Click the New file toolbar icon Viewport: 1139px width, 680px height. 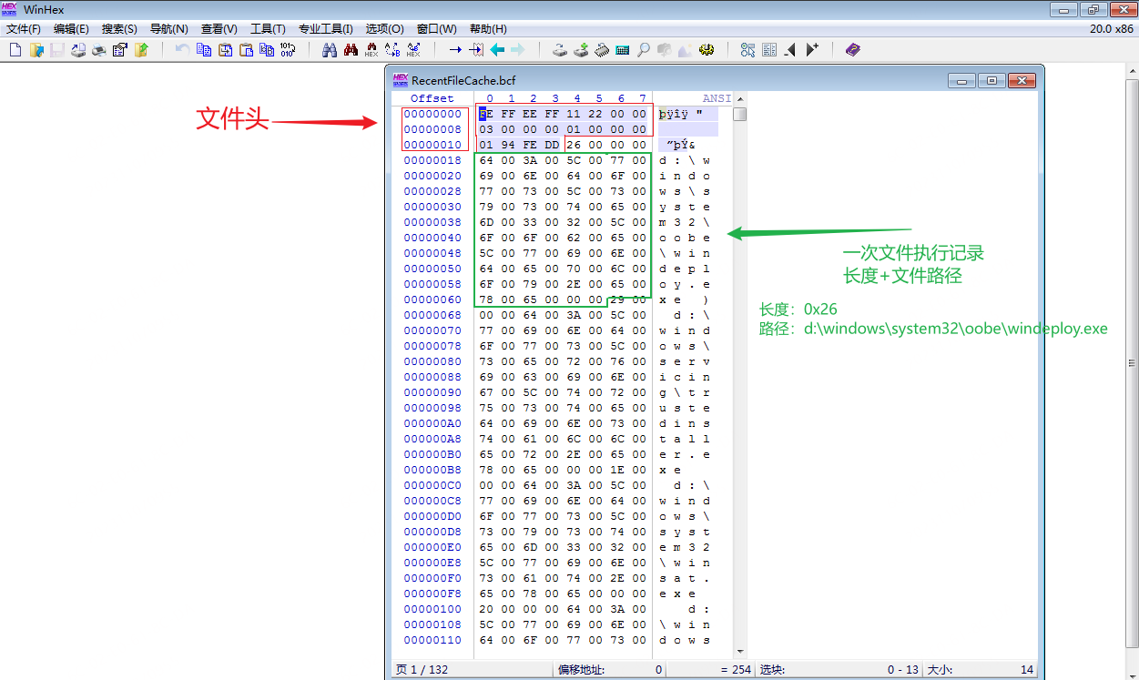pyautogui.click(x=15, y=50)
